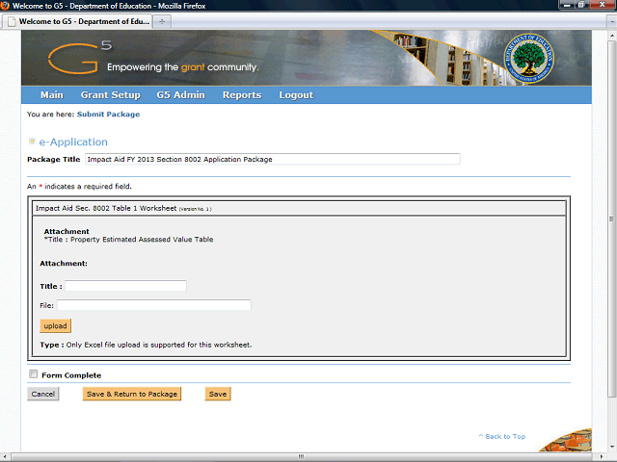
Task: Click the File input field
Action: coord(154,305)
